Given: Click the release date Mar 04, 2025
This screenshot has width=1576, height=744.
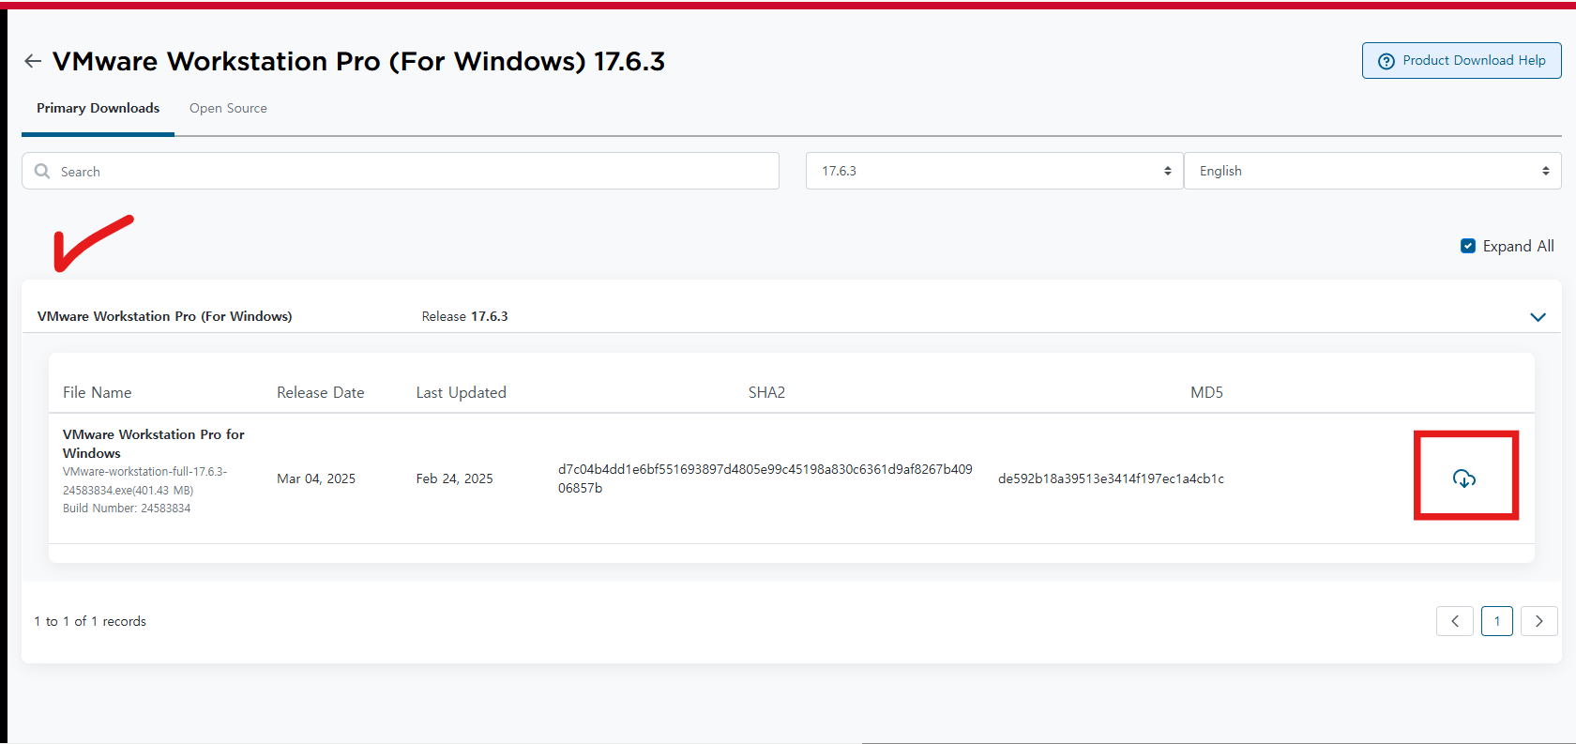Looking at the screenshot, I should (x=316, y=478).
